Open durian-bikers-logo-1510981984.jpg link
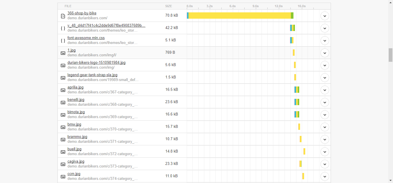The width and height of the screenshot is (393, 183). pos(96,63)
